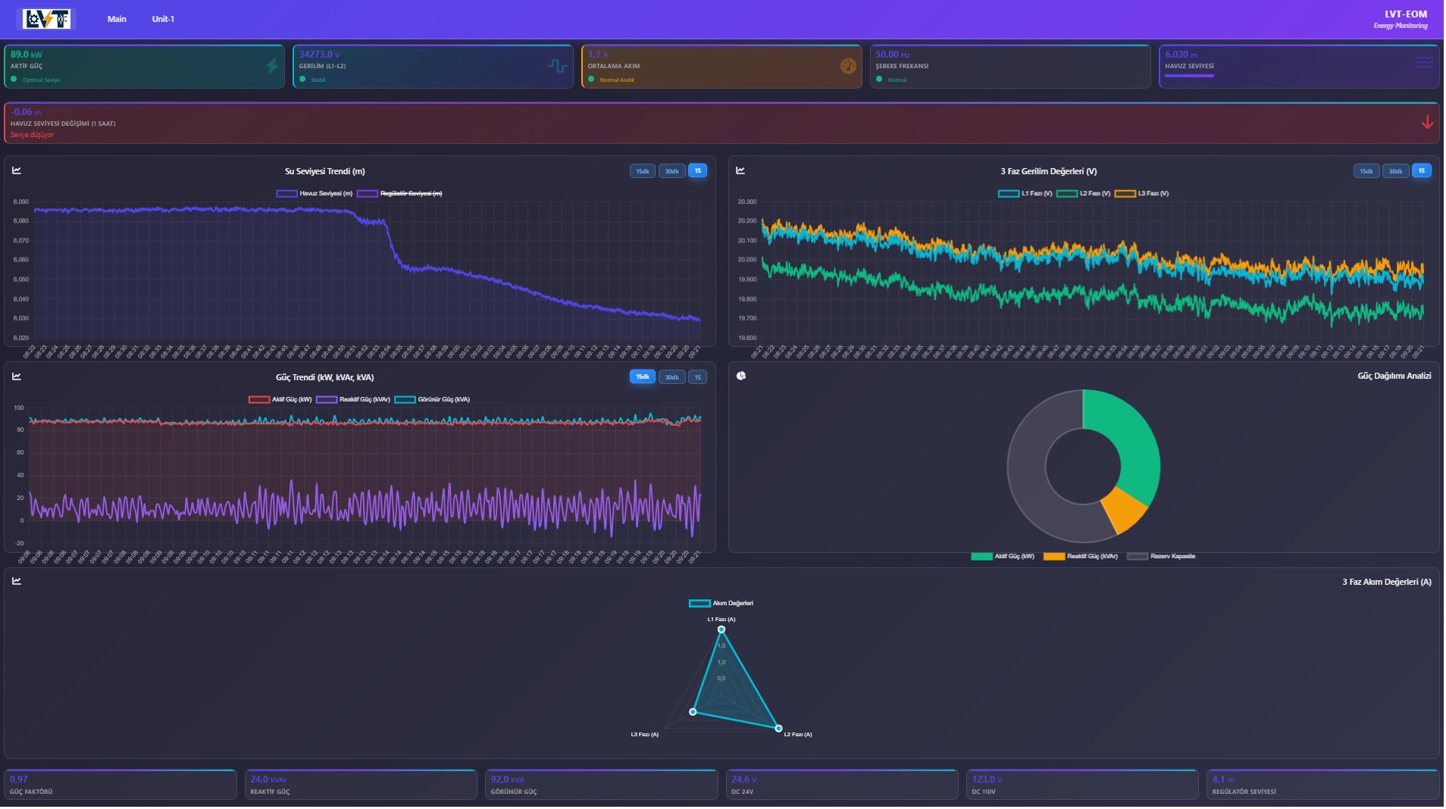Click the pie chart icon in Güç Dağılımı panel
Image resolution: width=1446 pixels, height=809 pixels.
[742, 376]
